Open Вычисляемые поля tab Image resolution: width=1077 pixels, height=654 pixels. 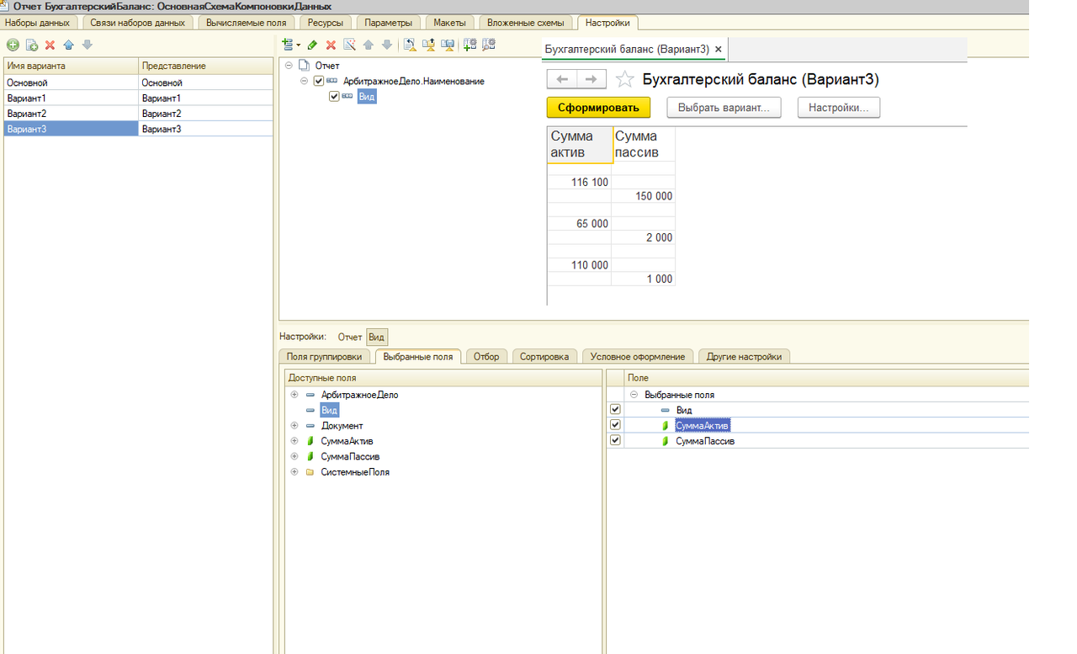pos(246,23)
